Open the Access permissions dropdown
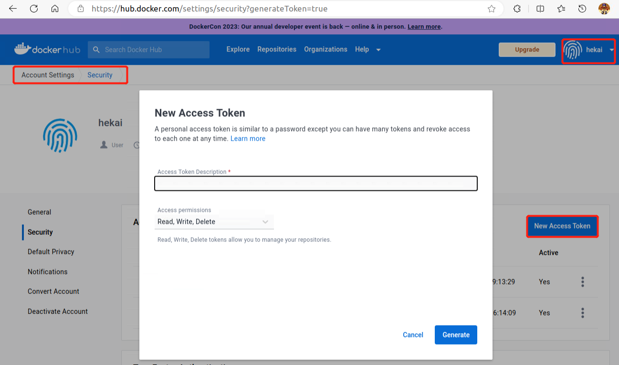The width and height of the screenshot is (619, 365). click(x=214, y=222)
